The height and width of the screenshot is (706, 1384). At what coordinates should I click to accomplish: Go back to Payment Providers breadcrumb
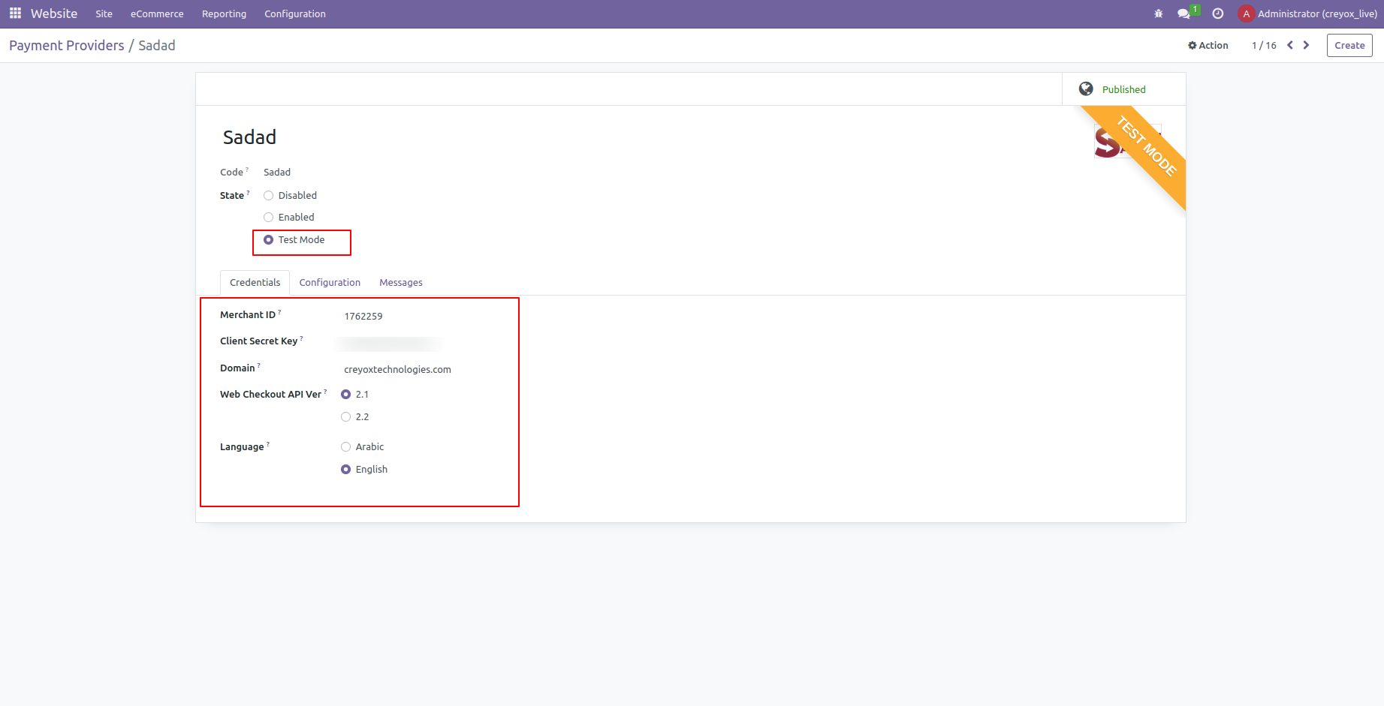click(67, 46)
